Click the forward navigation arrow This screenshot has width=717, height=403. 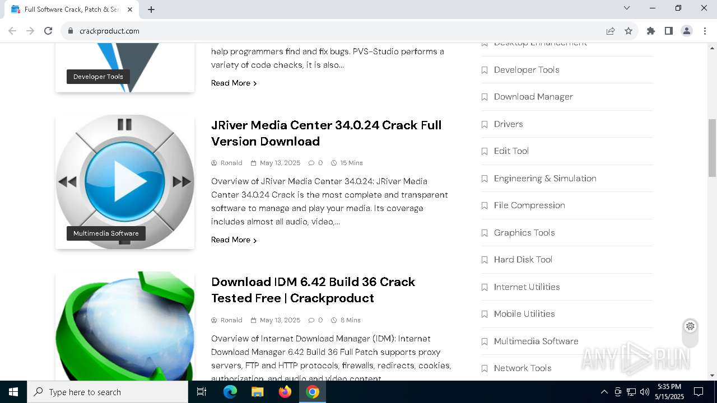click(x=30, y=31)
